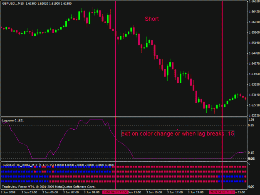Screen dimensions: 260x195
Task: Click the "3 Jun 07:00" time axis label
Action: [x=71, y=192]
